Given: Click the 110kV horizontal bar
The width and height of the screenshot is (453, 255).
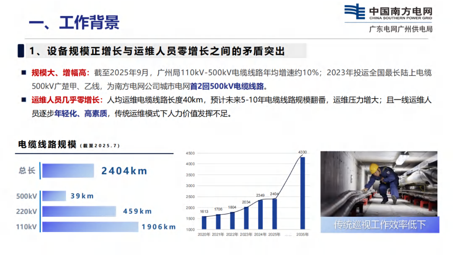Looking at the screenshot, I should pyautogui.click(x=90, y=226).
